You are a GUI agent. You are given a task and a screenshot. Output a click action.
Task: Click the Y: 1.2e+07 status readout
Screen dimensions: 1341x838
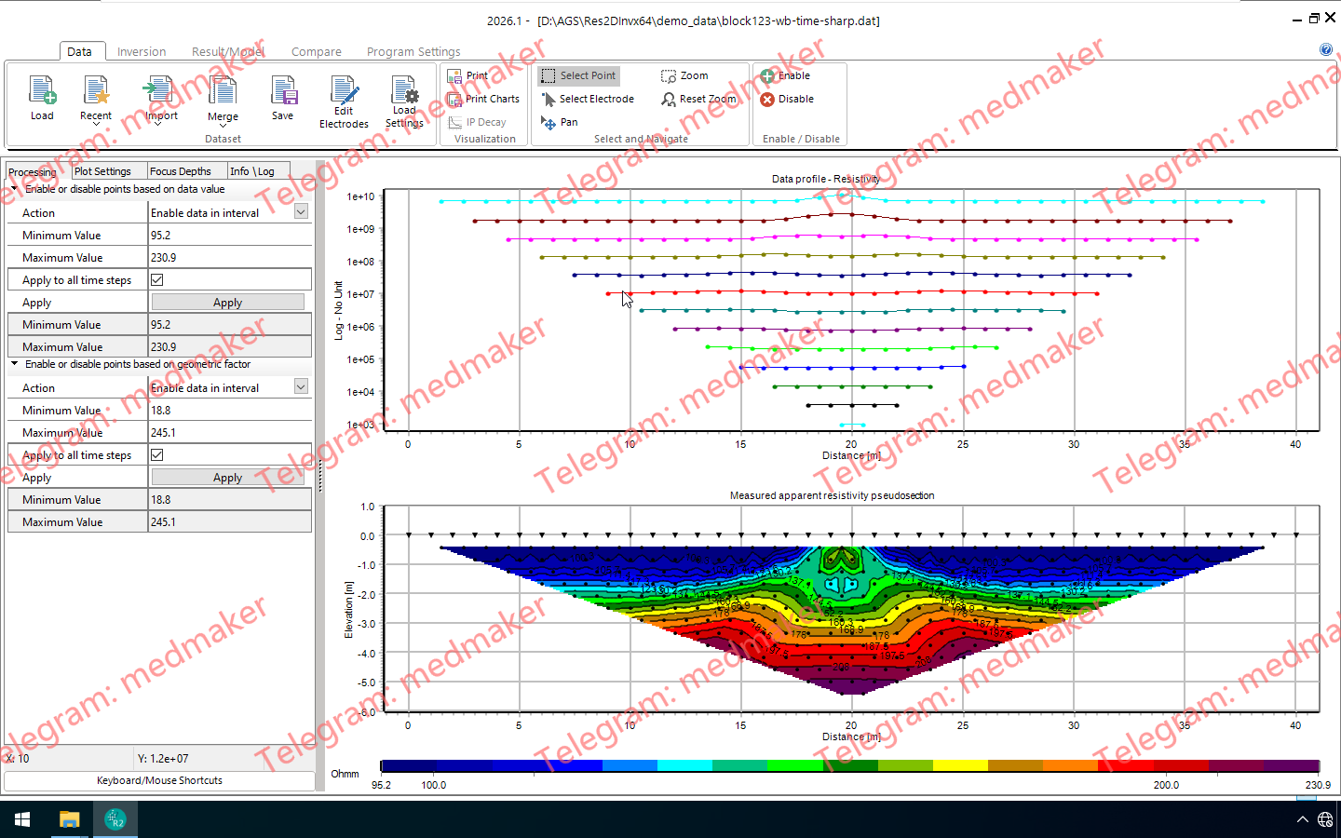(x=163, y=758)
